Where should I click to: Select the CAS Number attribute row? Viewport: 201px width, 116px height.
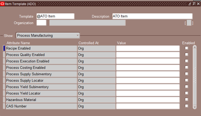tap(41, 106)
